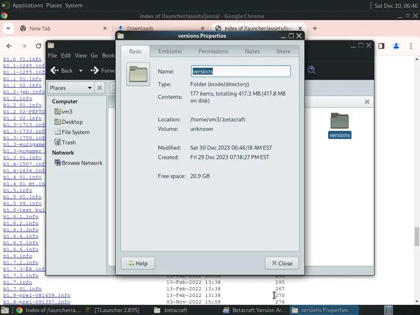Open the b1.7_01.info link
The height and width of the screenshot is (315, 420).
[x=23, y=289]
